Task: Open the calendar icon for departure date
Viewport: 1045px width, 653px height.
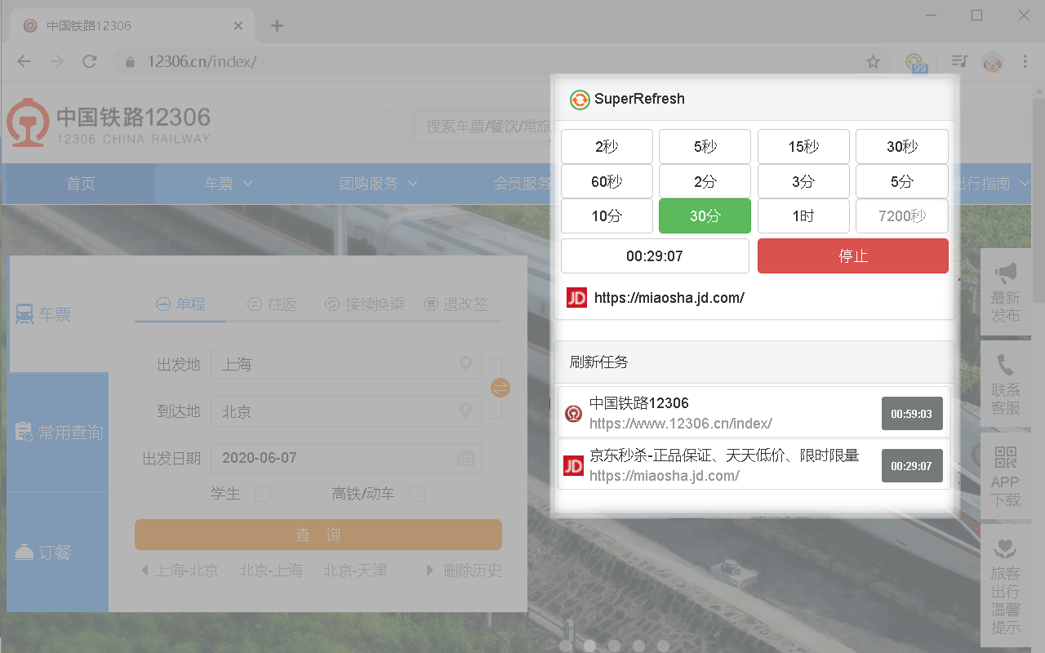Action: (x=465, y=458)
